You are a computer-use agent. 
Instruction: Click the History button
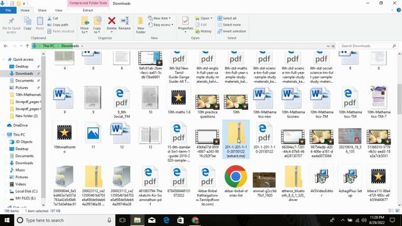[x=204, y=31]
